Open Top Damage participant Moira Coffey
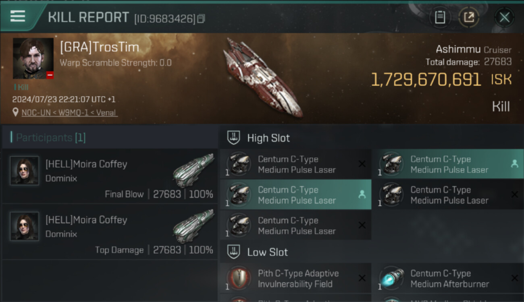The width and height of the screenshot is (524, 302). coord(86,220)
